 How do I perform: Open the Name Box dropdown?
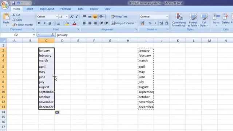[34, 35]
